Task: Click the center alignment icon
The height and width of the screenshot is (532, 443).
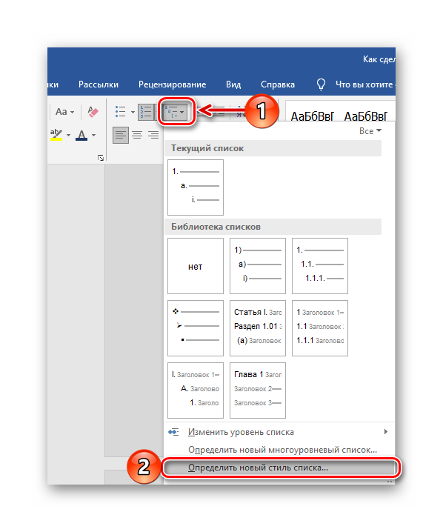Action: point(137,135)
